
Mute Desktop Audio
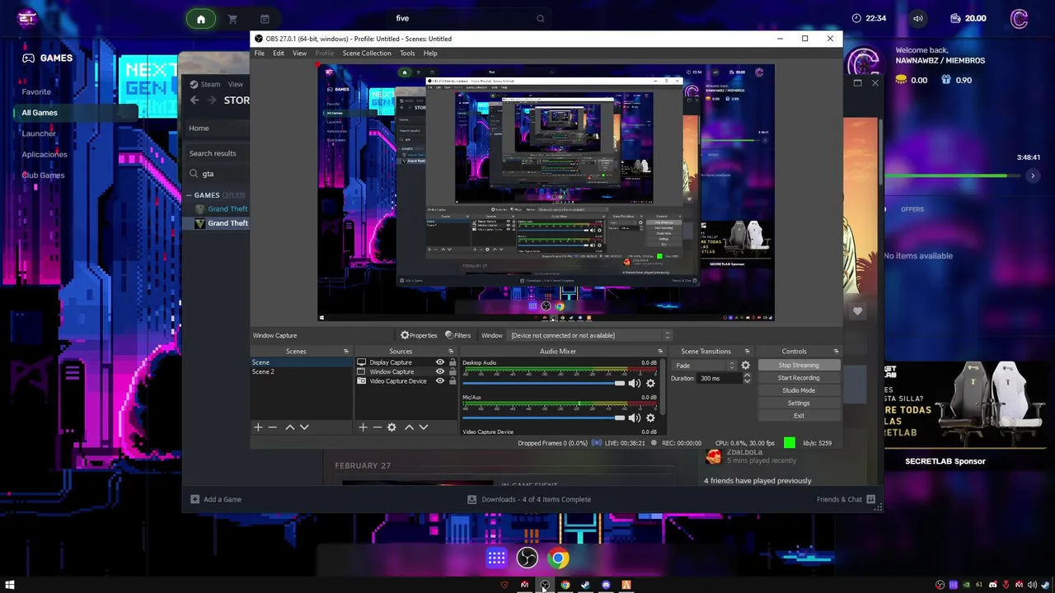click(634, 383)
